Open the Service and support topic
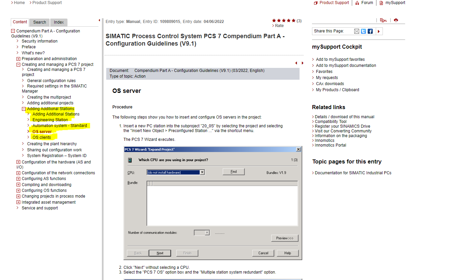 click(x=40, y=208)
